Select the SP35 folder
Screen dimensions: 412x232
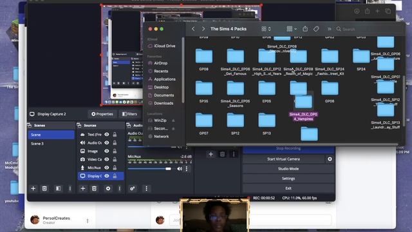[204, 88]
